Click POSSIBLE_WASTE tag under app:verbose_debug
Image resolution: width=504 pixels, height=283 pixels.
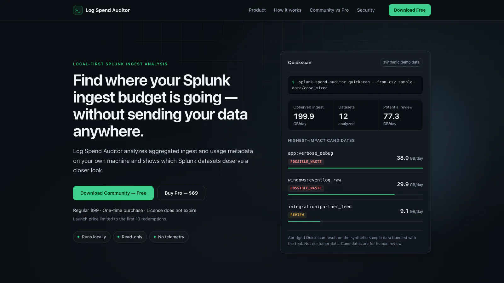306,162
